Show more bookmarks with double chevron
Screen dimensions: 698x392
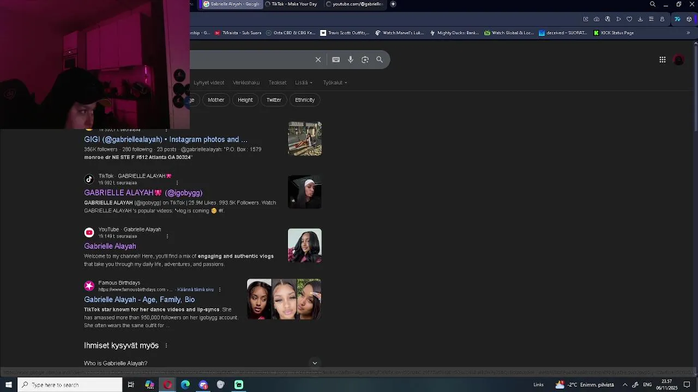[688, 33]
